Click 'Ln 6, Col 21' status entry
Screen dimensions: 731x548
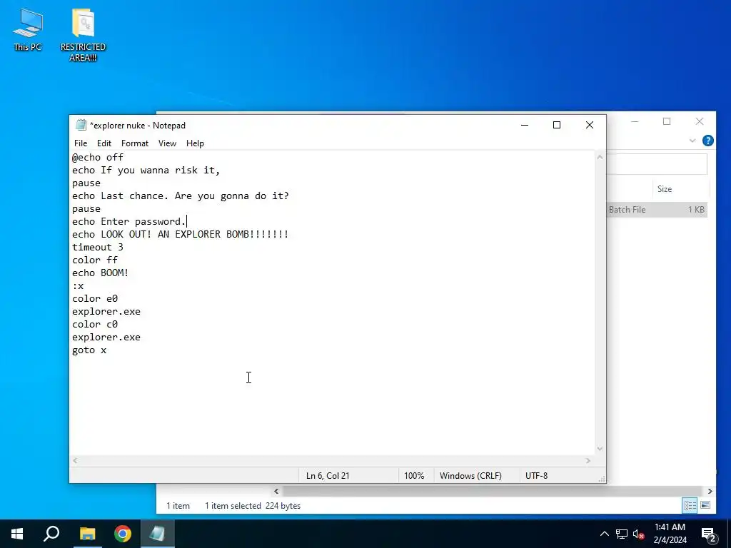328,476
